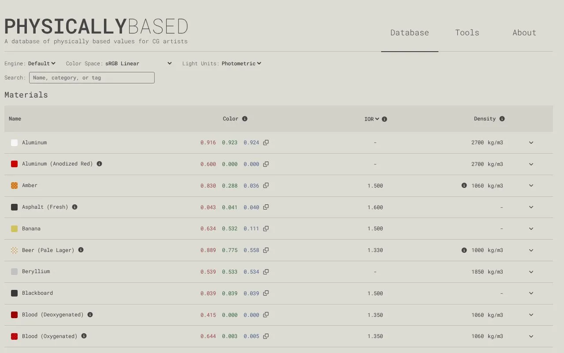
Task: Copy Aluminum (Anodized Red) color values
Action: click(x=266, y=164)
